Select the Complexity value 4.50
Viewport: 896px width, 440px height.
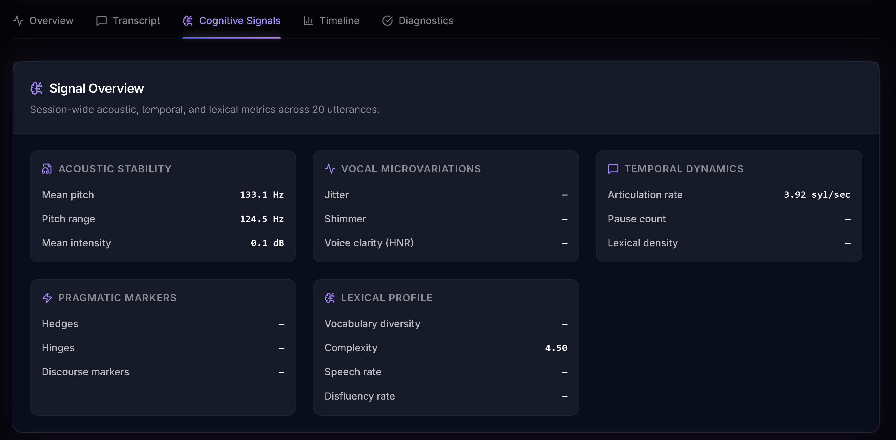(556, 347)
